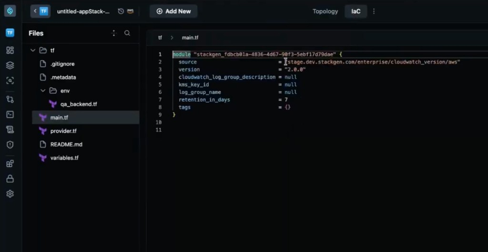Click the module keyword on line 1
The image size is (488, 252).
[182, 54]
